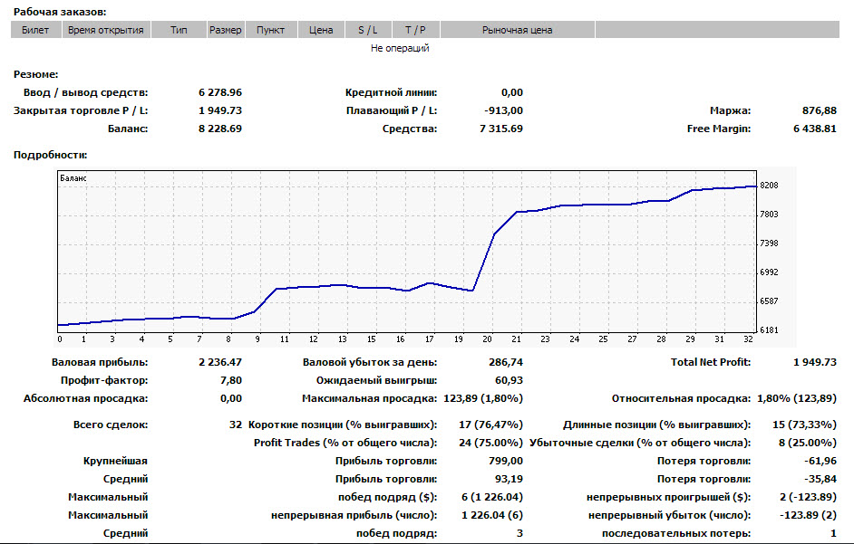Click the 'Крупнейшая' label
The width and height of the screenshot is (854, 544).
pyautogui.click(x=115, y=461)
